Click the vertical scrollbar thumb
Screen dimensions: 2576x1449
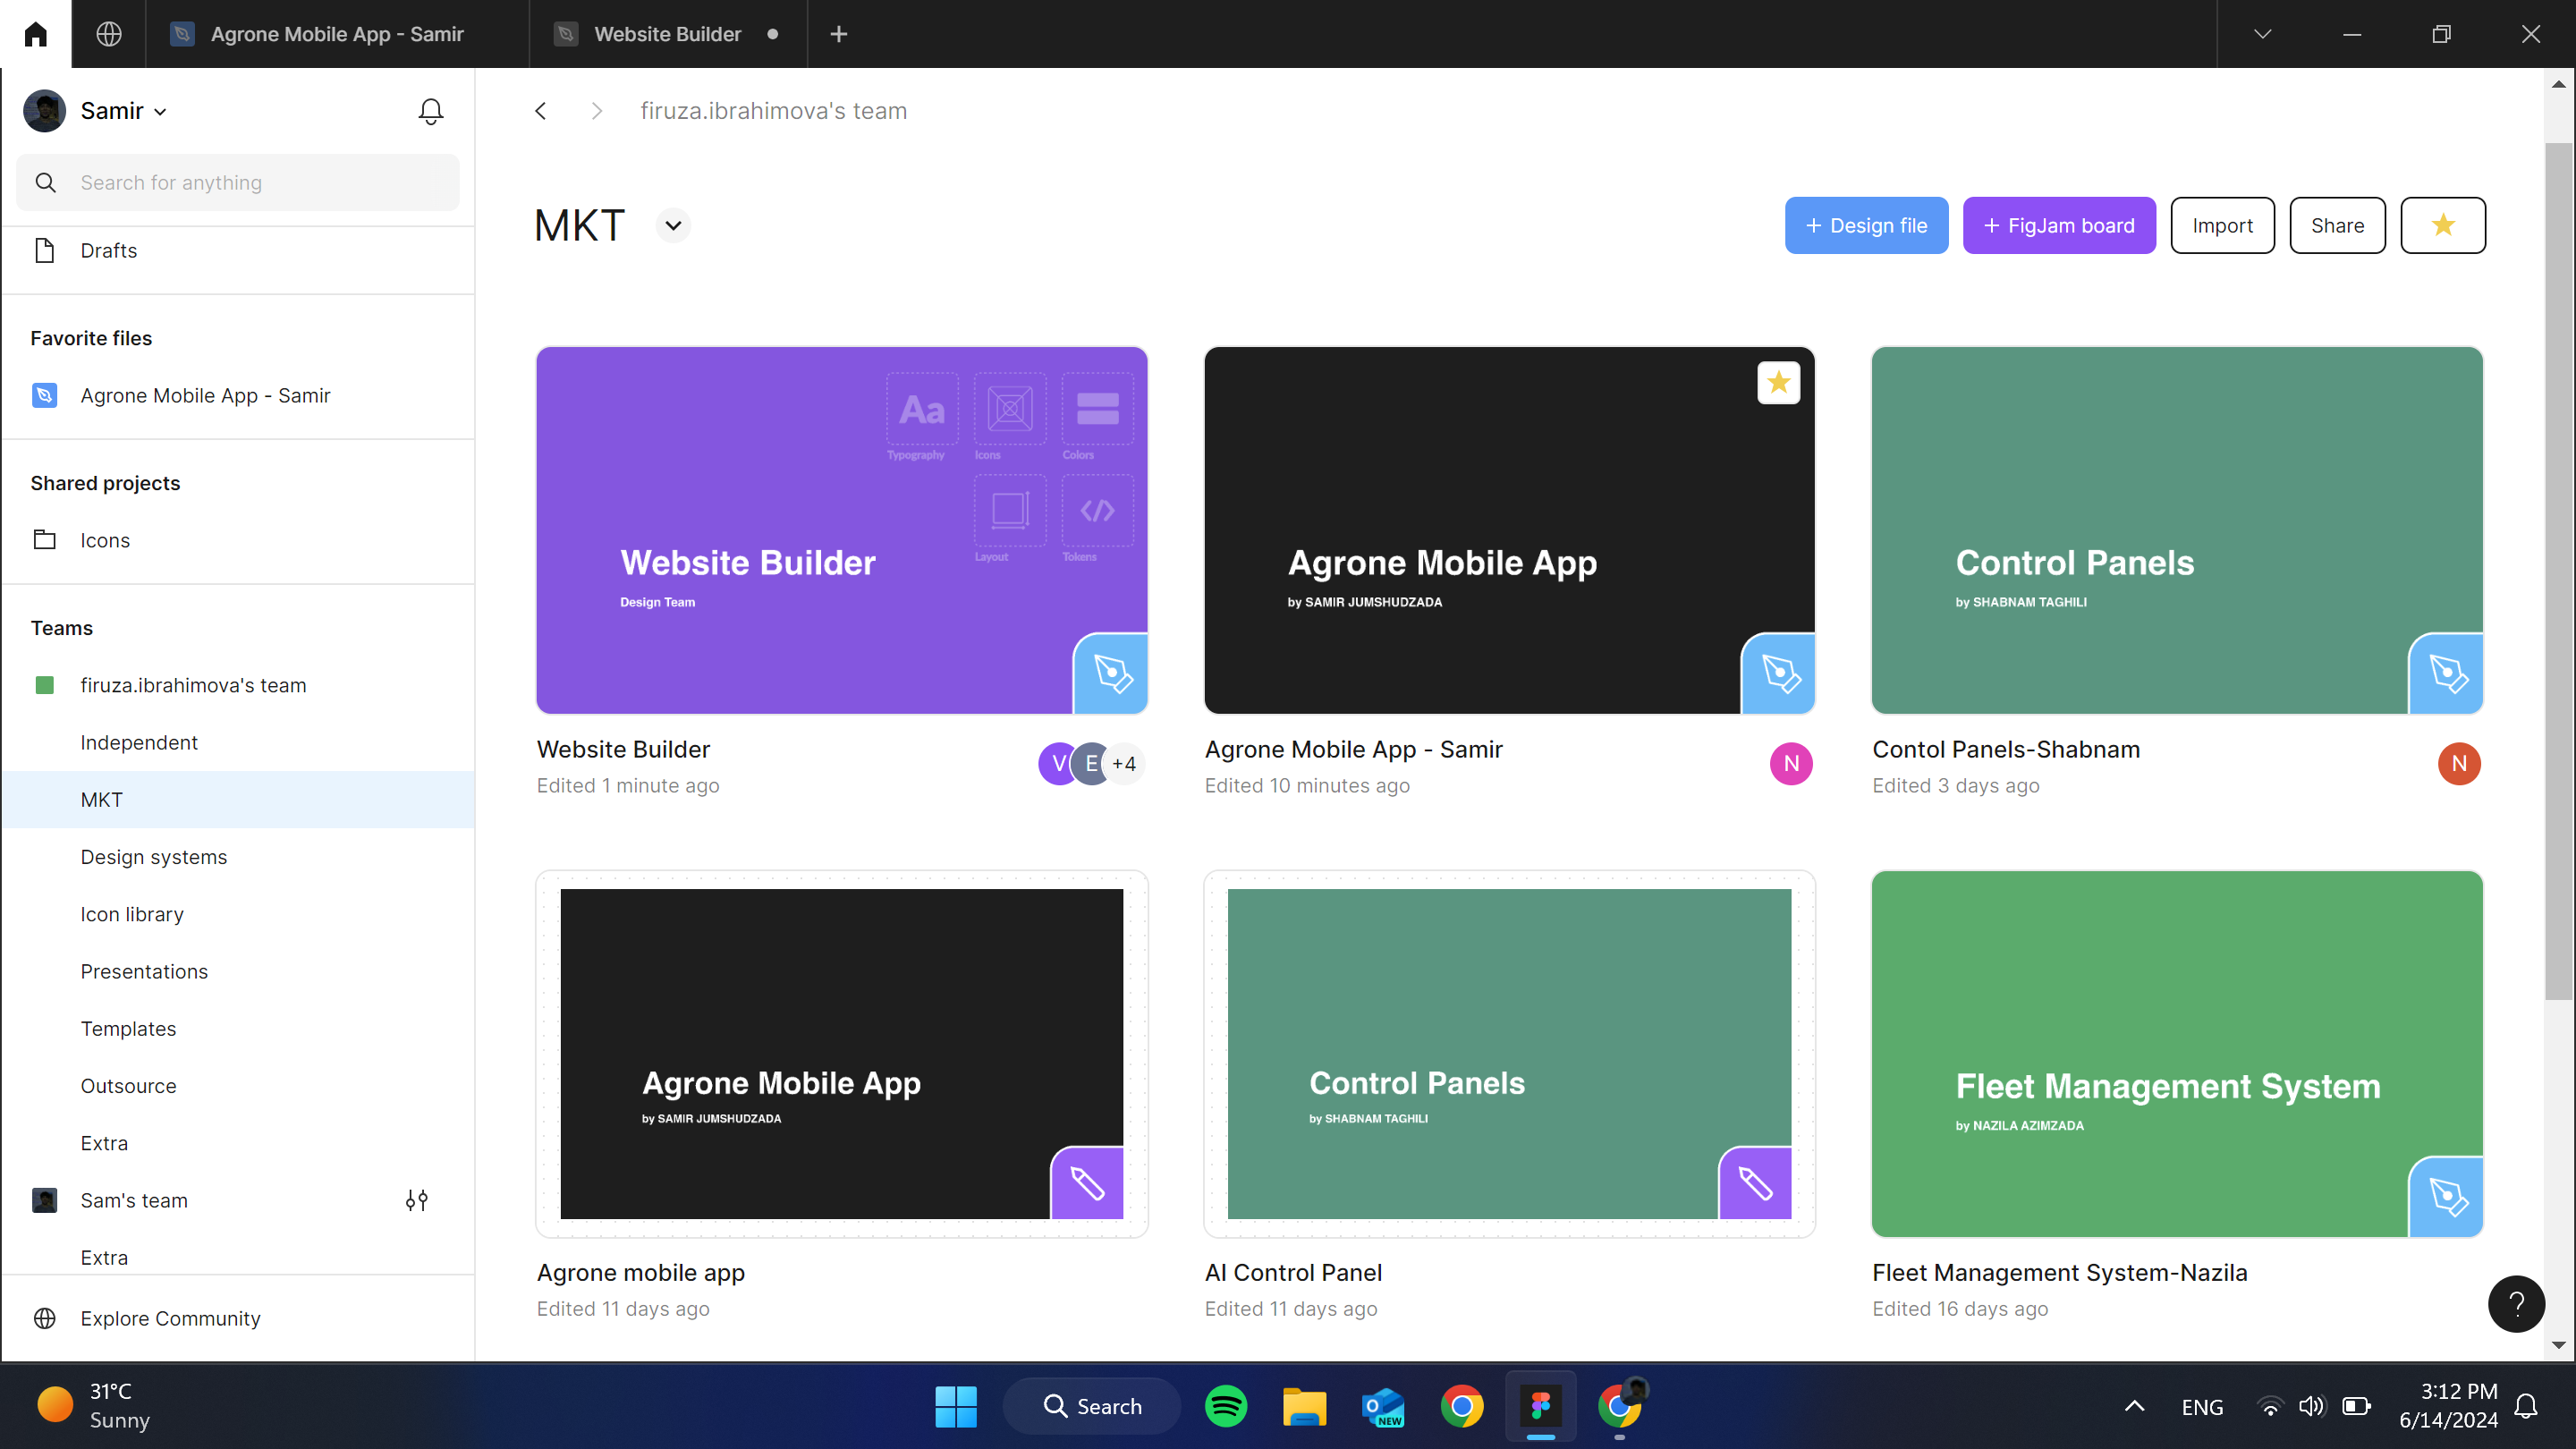tap(2558, 570)
